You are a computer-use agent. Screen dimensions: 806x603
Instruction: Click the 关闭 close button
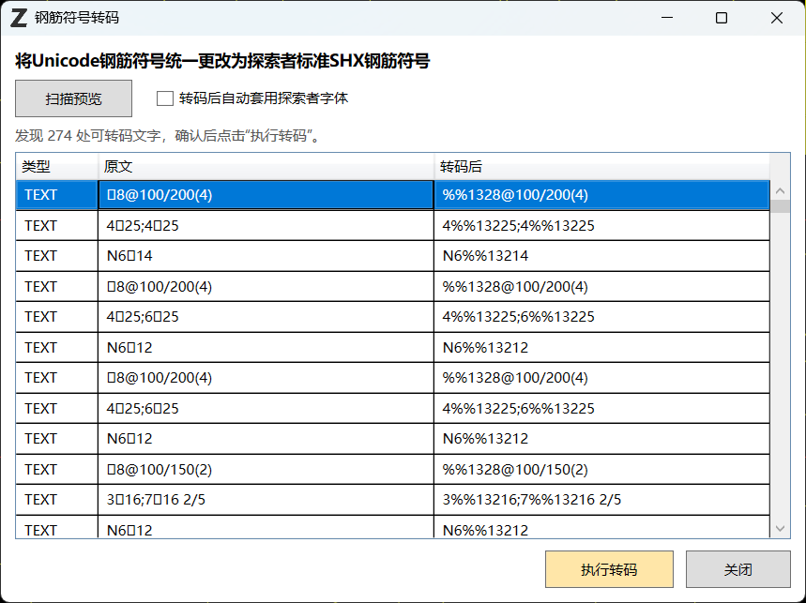click(738, 569)
